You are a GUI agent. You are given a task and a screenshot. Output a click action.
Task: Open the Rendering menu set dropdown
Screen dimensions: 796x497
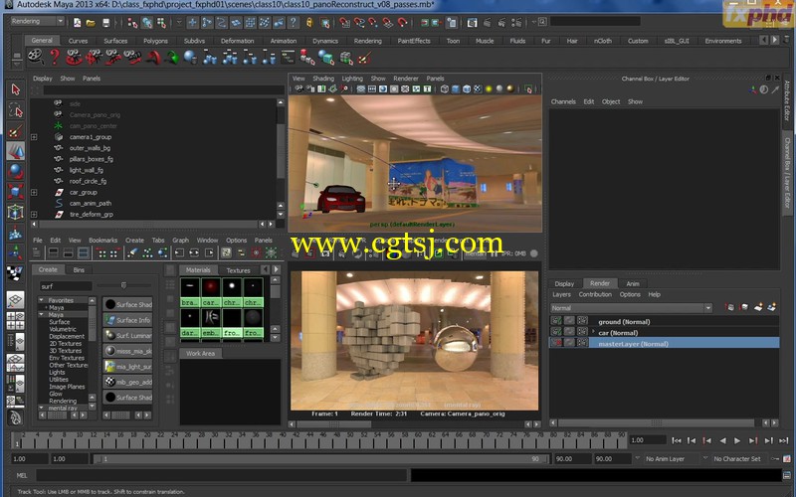37,21
